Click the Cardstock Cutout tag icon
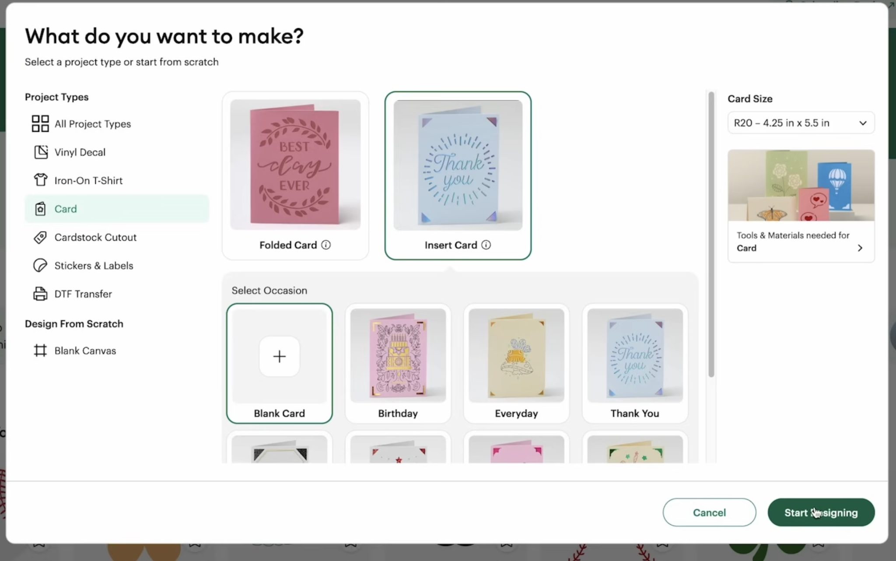The image size is (896, 561). [x=41, y=237]
